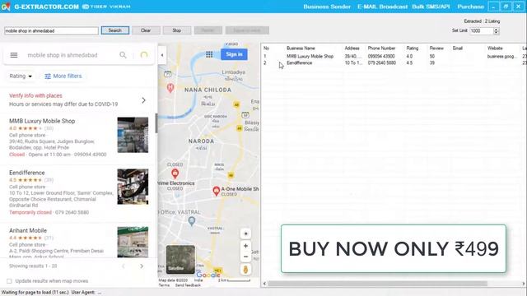Click the Send feedback link on map
The width and height of the screenshot is (527, 296).
[188, 285]
